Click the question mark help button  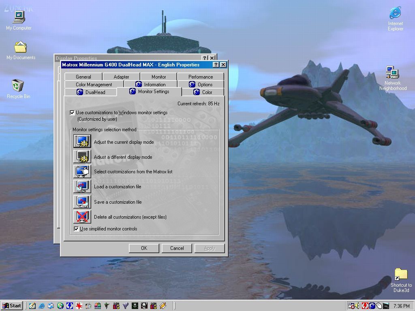216,65
